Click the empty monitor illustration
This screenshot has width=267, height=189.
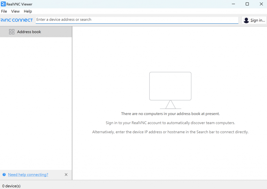coord(170,90)
